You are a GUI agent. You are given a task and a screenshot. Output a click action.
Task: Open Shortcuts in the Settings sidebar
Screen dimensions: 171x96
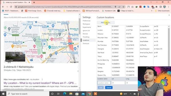[x=86, y=43]
